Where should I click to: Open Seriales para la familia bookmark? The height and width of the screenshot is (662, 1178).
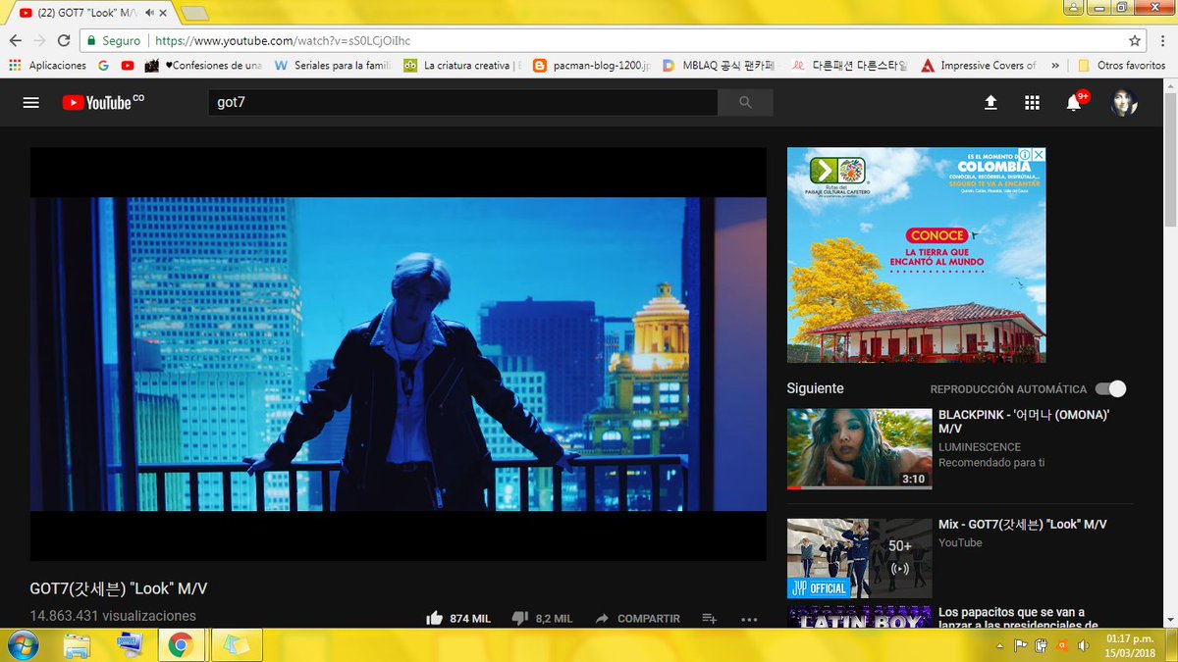(x=333, y=66)
